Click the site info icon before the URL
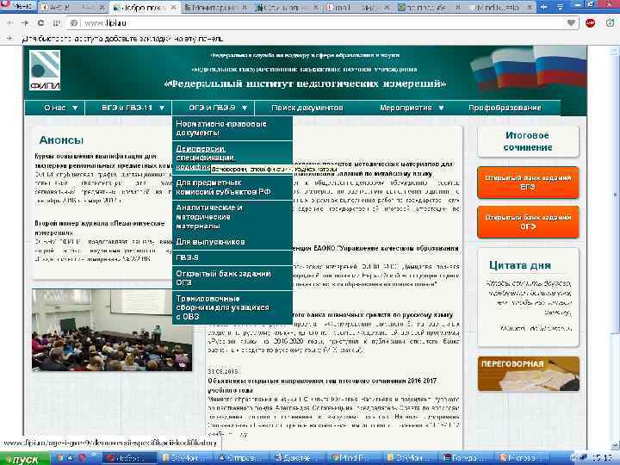 (x=73, y=23)
